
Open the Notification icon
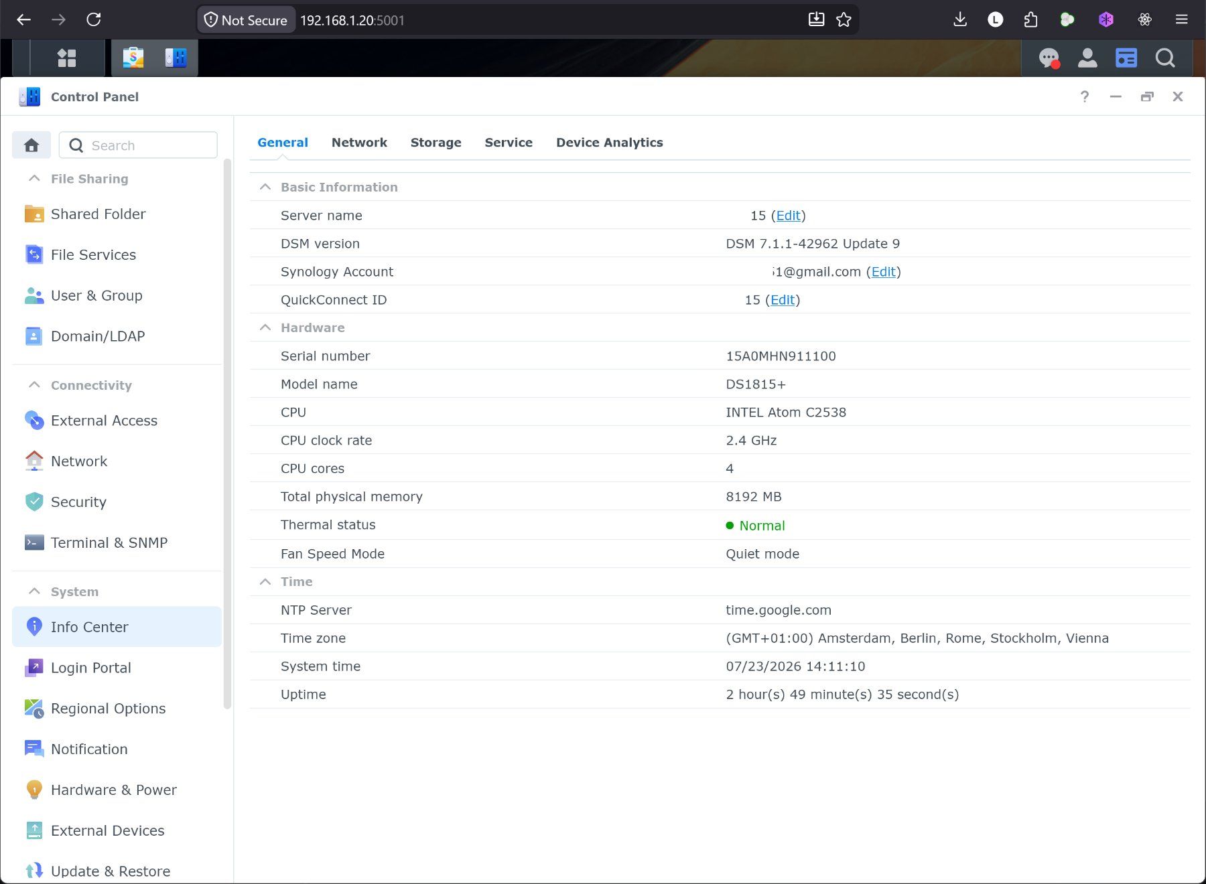pyautogui.click(x=34, y=749)
